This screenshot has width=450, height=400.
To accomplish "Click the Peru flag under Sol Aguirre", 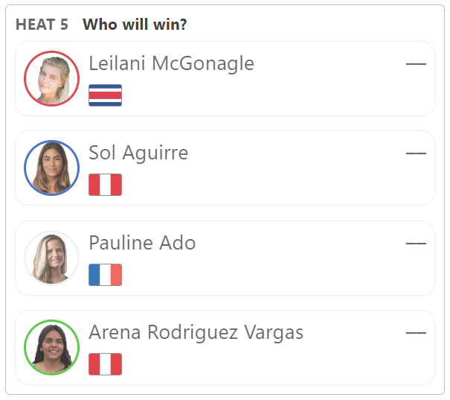I will (x=106, y=185).
